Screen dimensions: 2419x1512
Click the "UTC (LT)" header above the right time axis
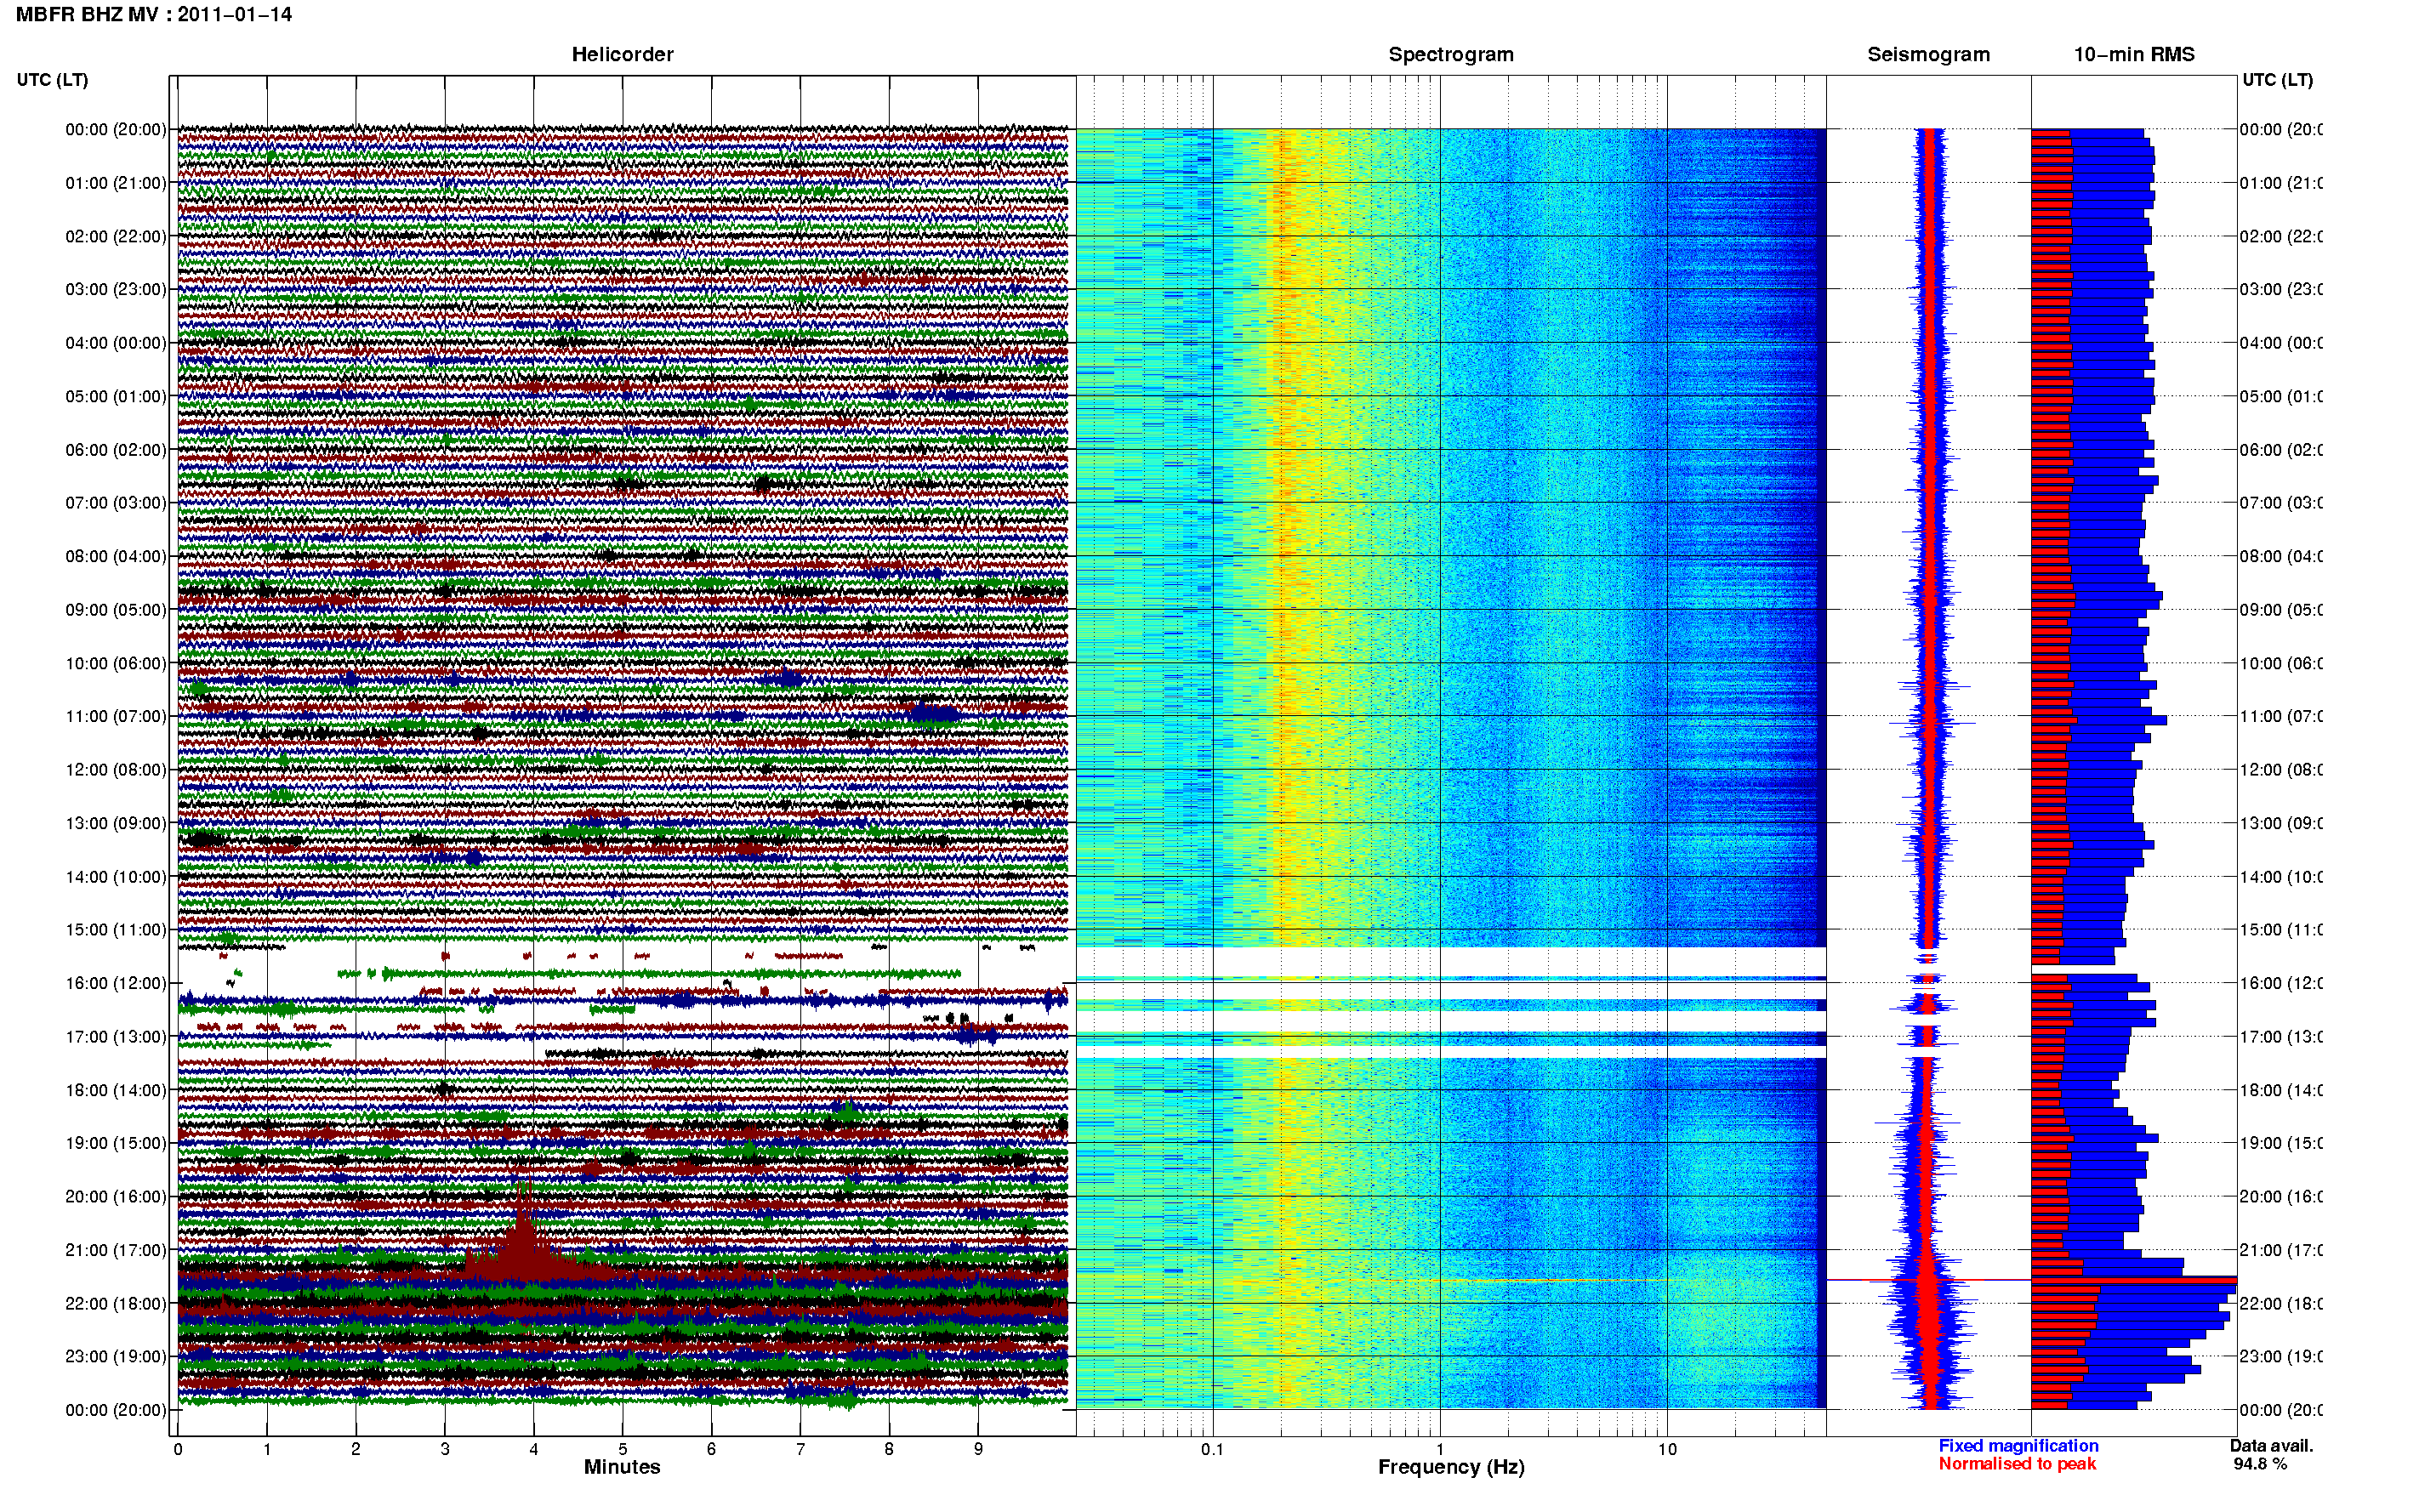2277,80
